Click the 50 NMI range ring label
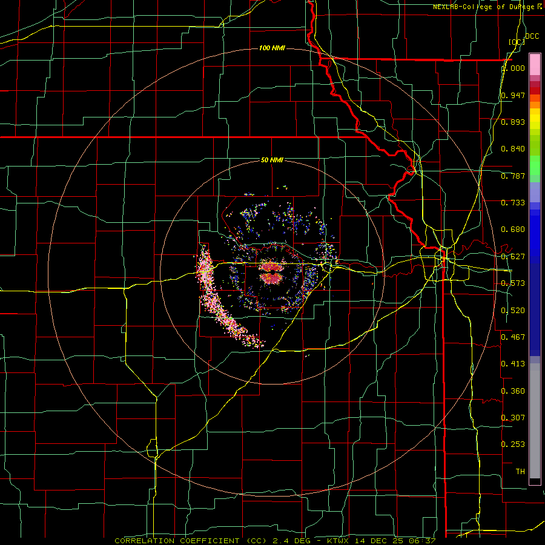 (x=272, y=160)
